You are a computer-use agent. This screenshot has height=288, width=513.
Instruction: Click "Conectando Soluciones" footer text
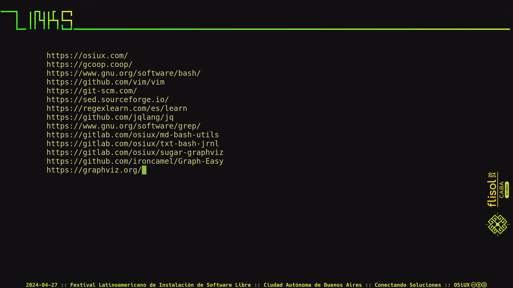pyautogui.click(x=408, y=285)
